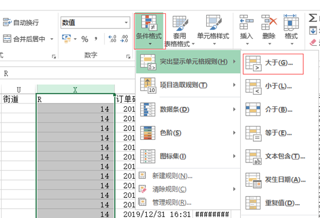The width and height of the screenshot is (320, 218).
Task: Open the 数据条(D) data bars submenu
Action: (x=188, y=109)
